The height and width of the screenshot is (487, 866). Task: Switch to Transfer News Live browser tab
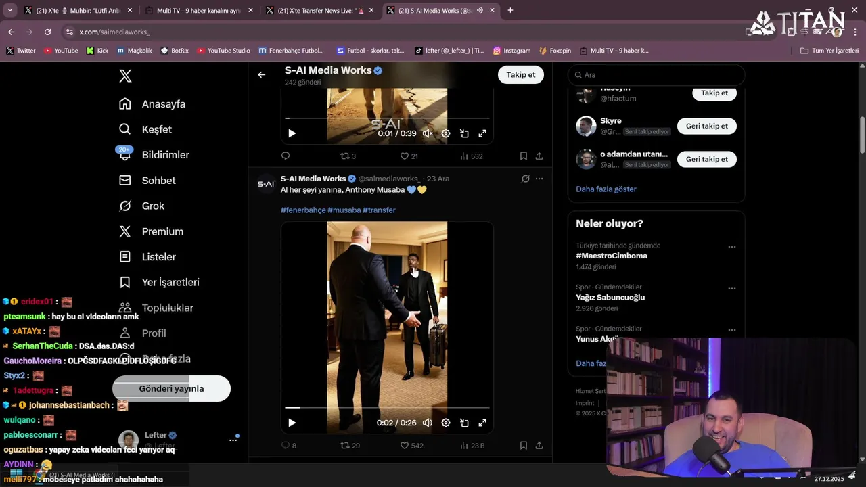point(318,11)
